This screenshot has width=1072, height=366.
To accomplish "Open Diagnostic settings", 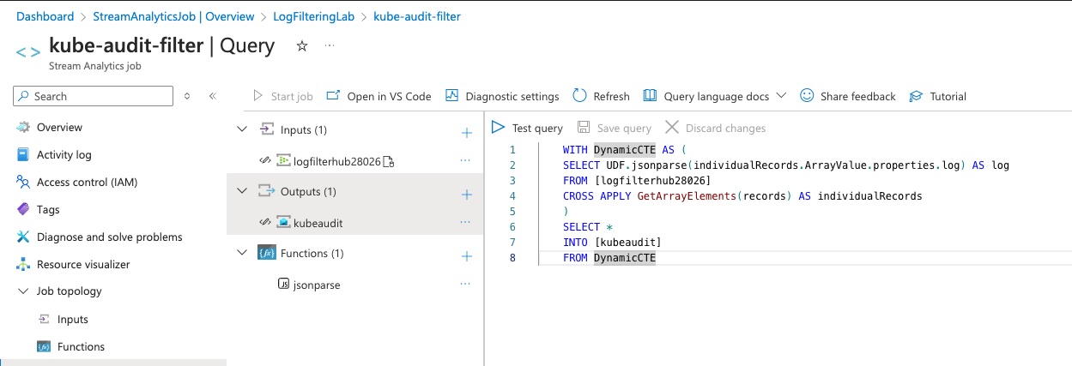I will point(502,96).
